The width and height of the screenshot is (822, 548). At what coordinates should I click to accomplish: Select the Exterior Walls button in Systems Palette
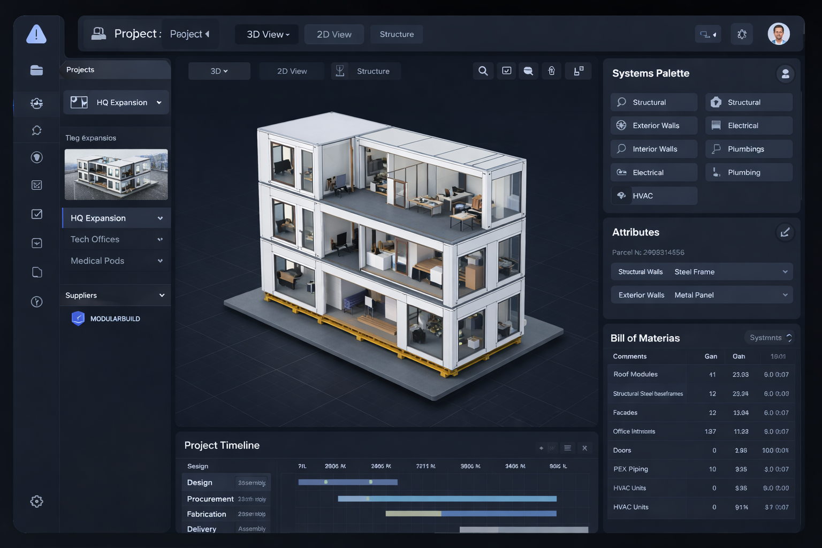[x=653, y=125]
